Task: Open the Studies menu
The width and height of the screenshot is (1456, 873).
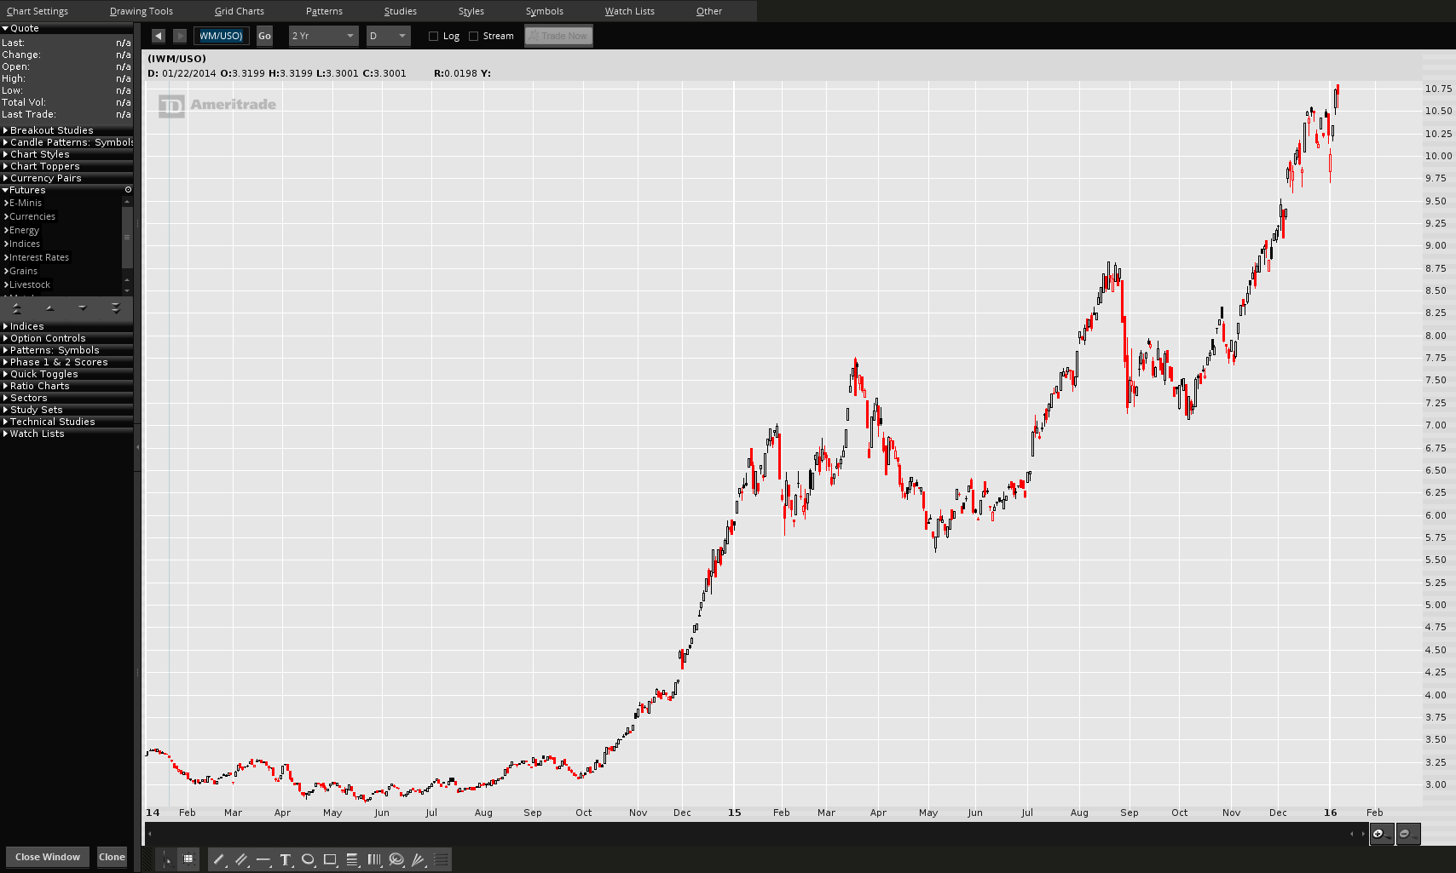Action: pos(401,11)
